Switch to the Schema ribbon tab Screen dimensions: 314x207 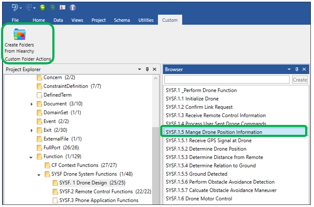(x=122, y=20)
